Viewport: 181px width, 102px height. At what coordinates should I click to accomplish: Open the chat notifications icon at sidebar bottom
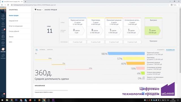tap(3, 95)
